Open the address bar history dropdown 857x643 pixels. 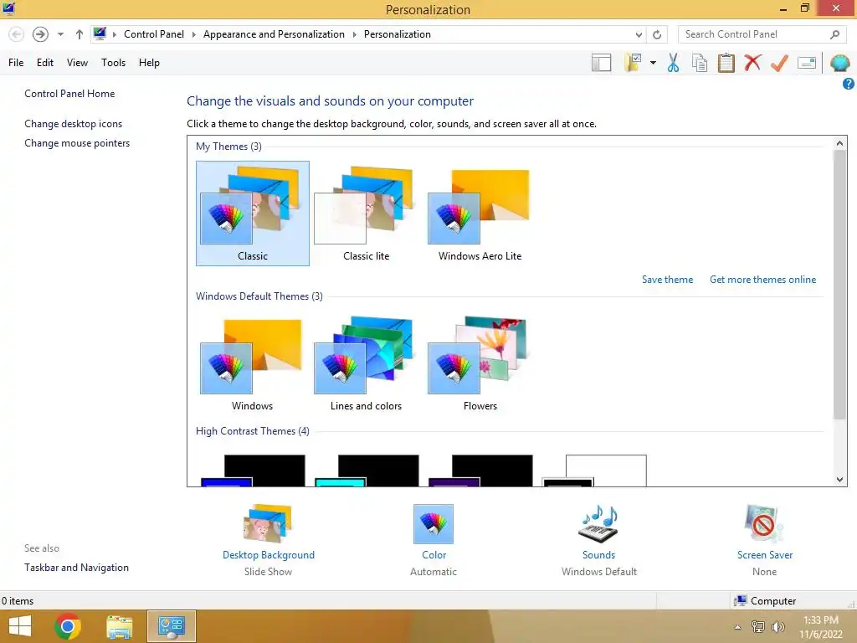639,34
